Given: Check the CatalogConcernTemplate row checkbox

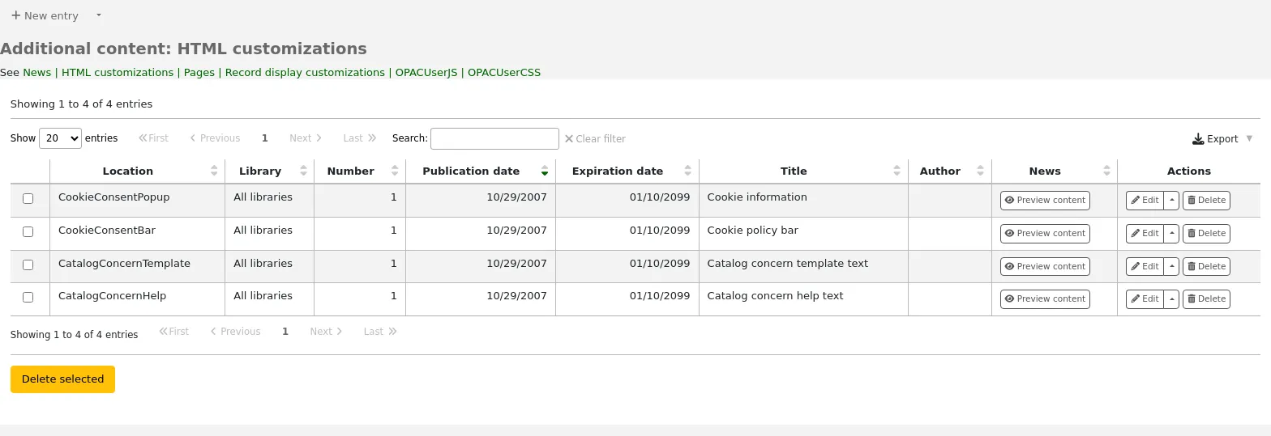Looking at the screenshot, I should click(28, 265).
